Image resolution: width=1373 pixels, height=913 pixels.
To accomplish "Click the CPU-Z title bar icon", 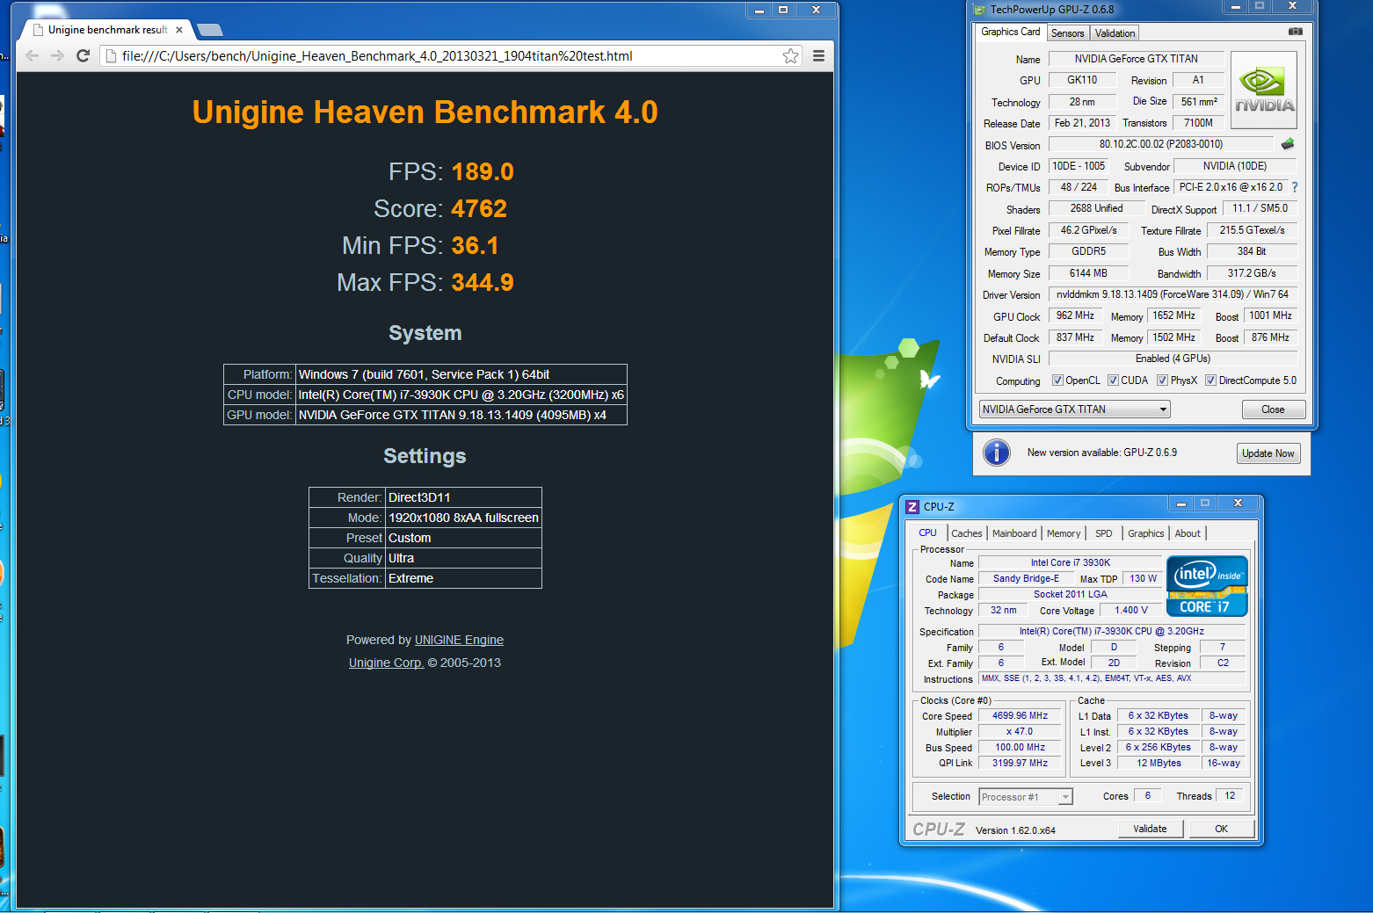I will [x=912, y=507].
